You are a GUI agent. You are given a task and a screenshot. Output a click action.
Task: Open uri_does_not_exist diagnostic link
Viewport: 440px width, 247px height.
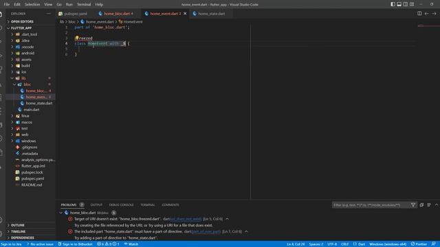pos(186,219)
